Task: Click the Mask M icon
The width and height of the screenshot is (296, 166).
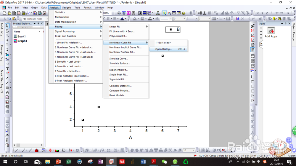Action: pyautogui.click(x=237, y=19)
